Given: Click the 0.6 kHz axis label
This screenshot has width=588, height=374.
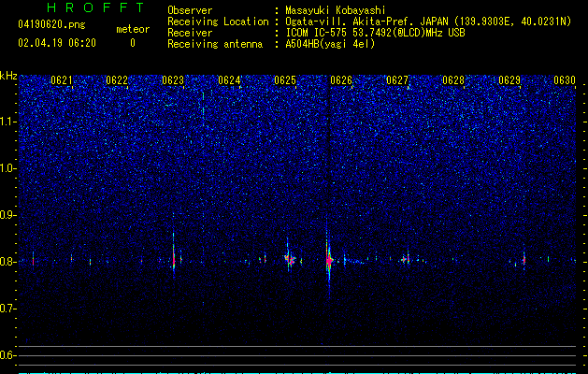Looking at the screenshot, I should point(8,355).
